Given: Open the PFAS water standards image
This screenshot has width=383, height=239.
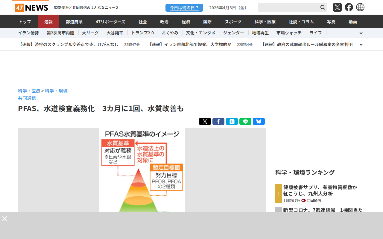Looking at the screenshot, I should (x=142, y=170).
